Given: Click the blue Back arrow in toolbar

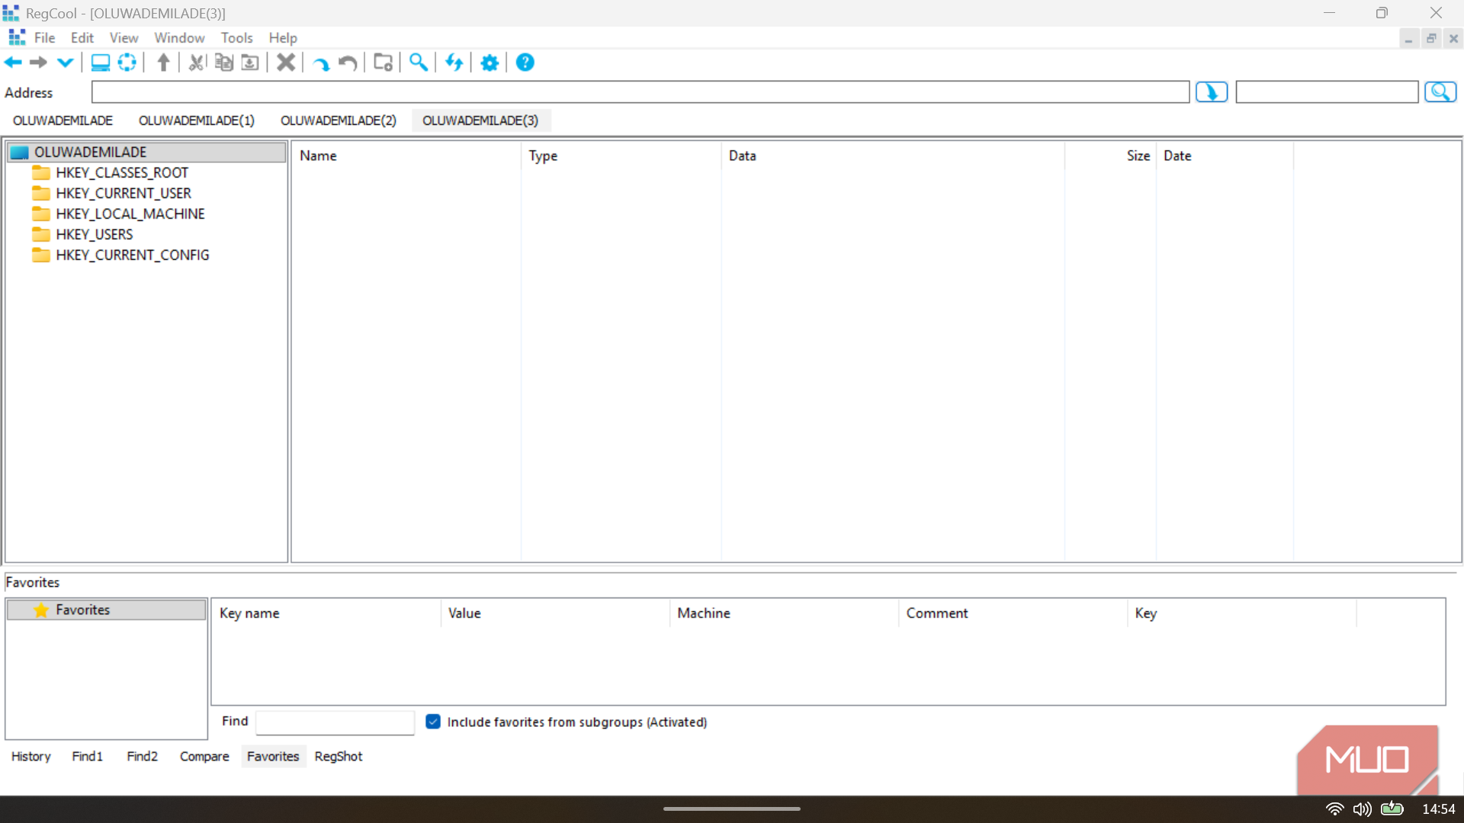Looking at the screenshot, I should click(x=14, y=62).
